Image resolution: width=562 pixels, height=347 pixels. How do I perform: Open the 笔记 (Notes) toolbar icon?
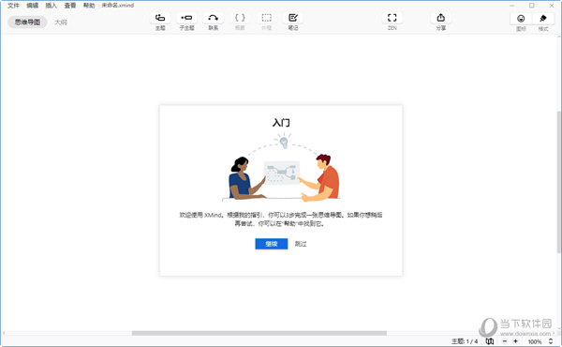point(293,18)
